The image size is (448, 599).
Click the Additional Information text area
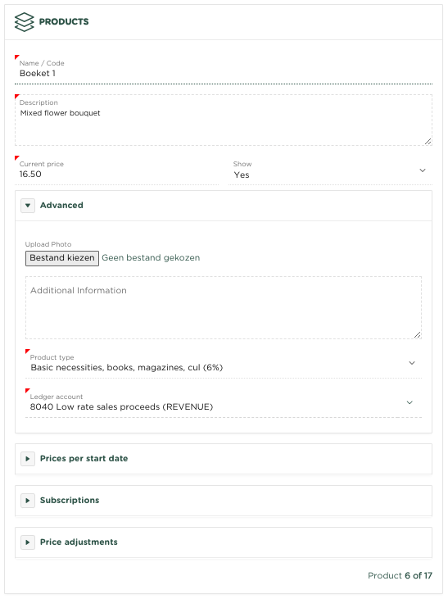(224, 307)
